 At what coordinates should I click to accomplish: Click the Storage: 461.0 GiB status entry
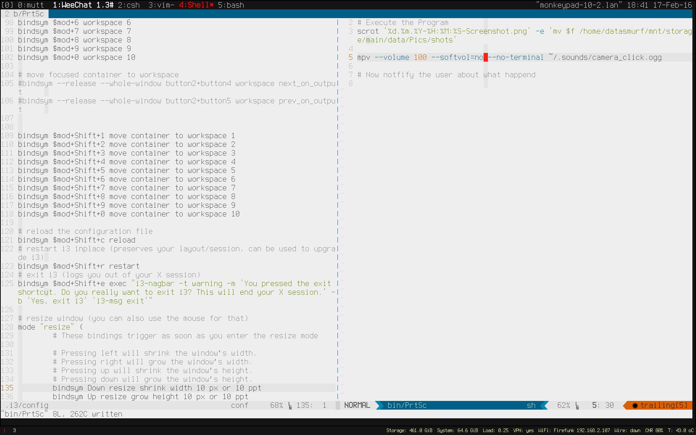(409, 430)
